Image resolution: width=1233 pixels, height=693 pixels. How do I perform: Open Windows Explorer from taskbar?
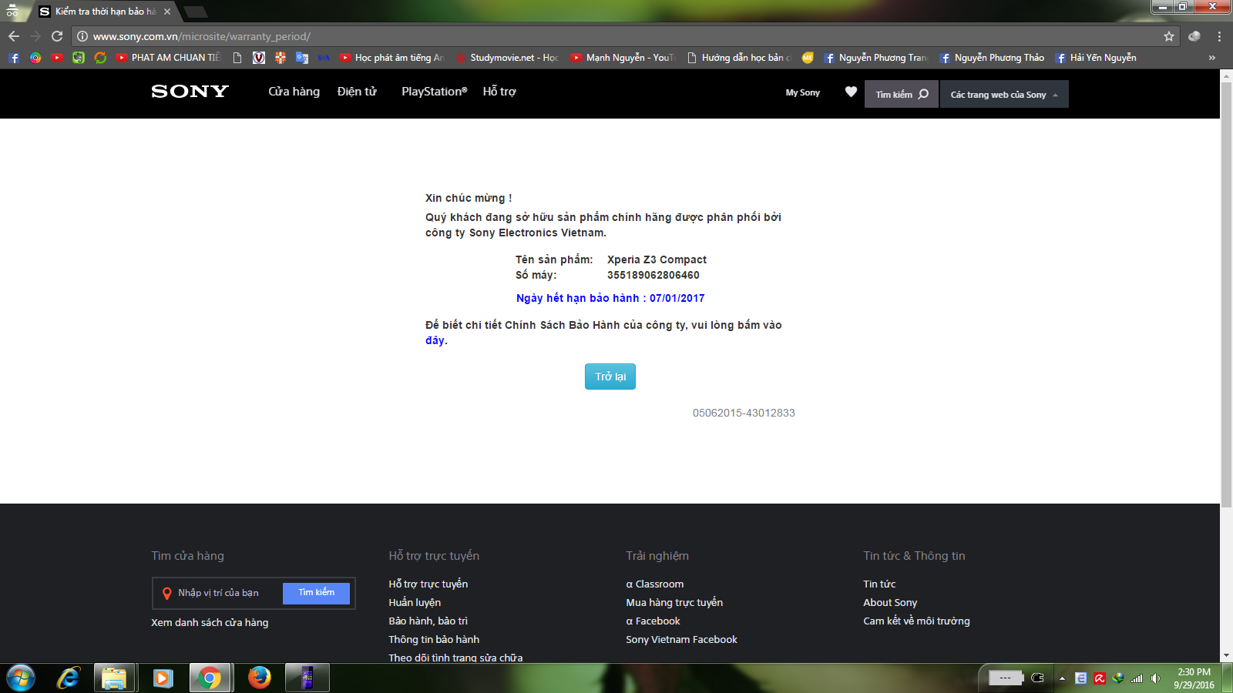click(114, 678)
